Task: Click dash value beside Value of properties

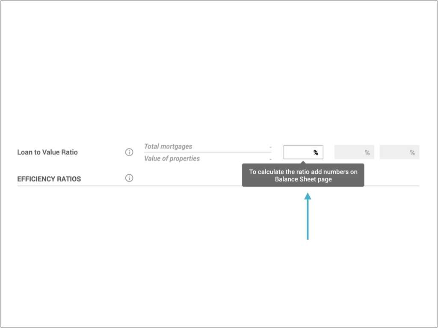Action: [x=270, y=159]
